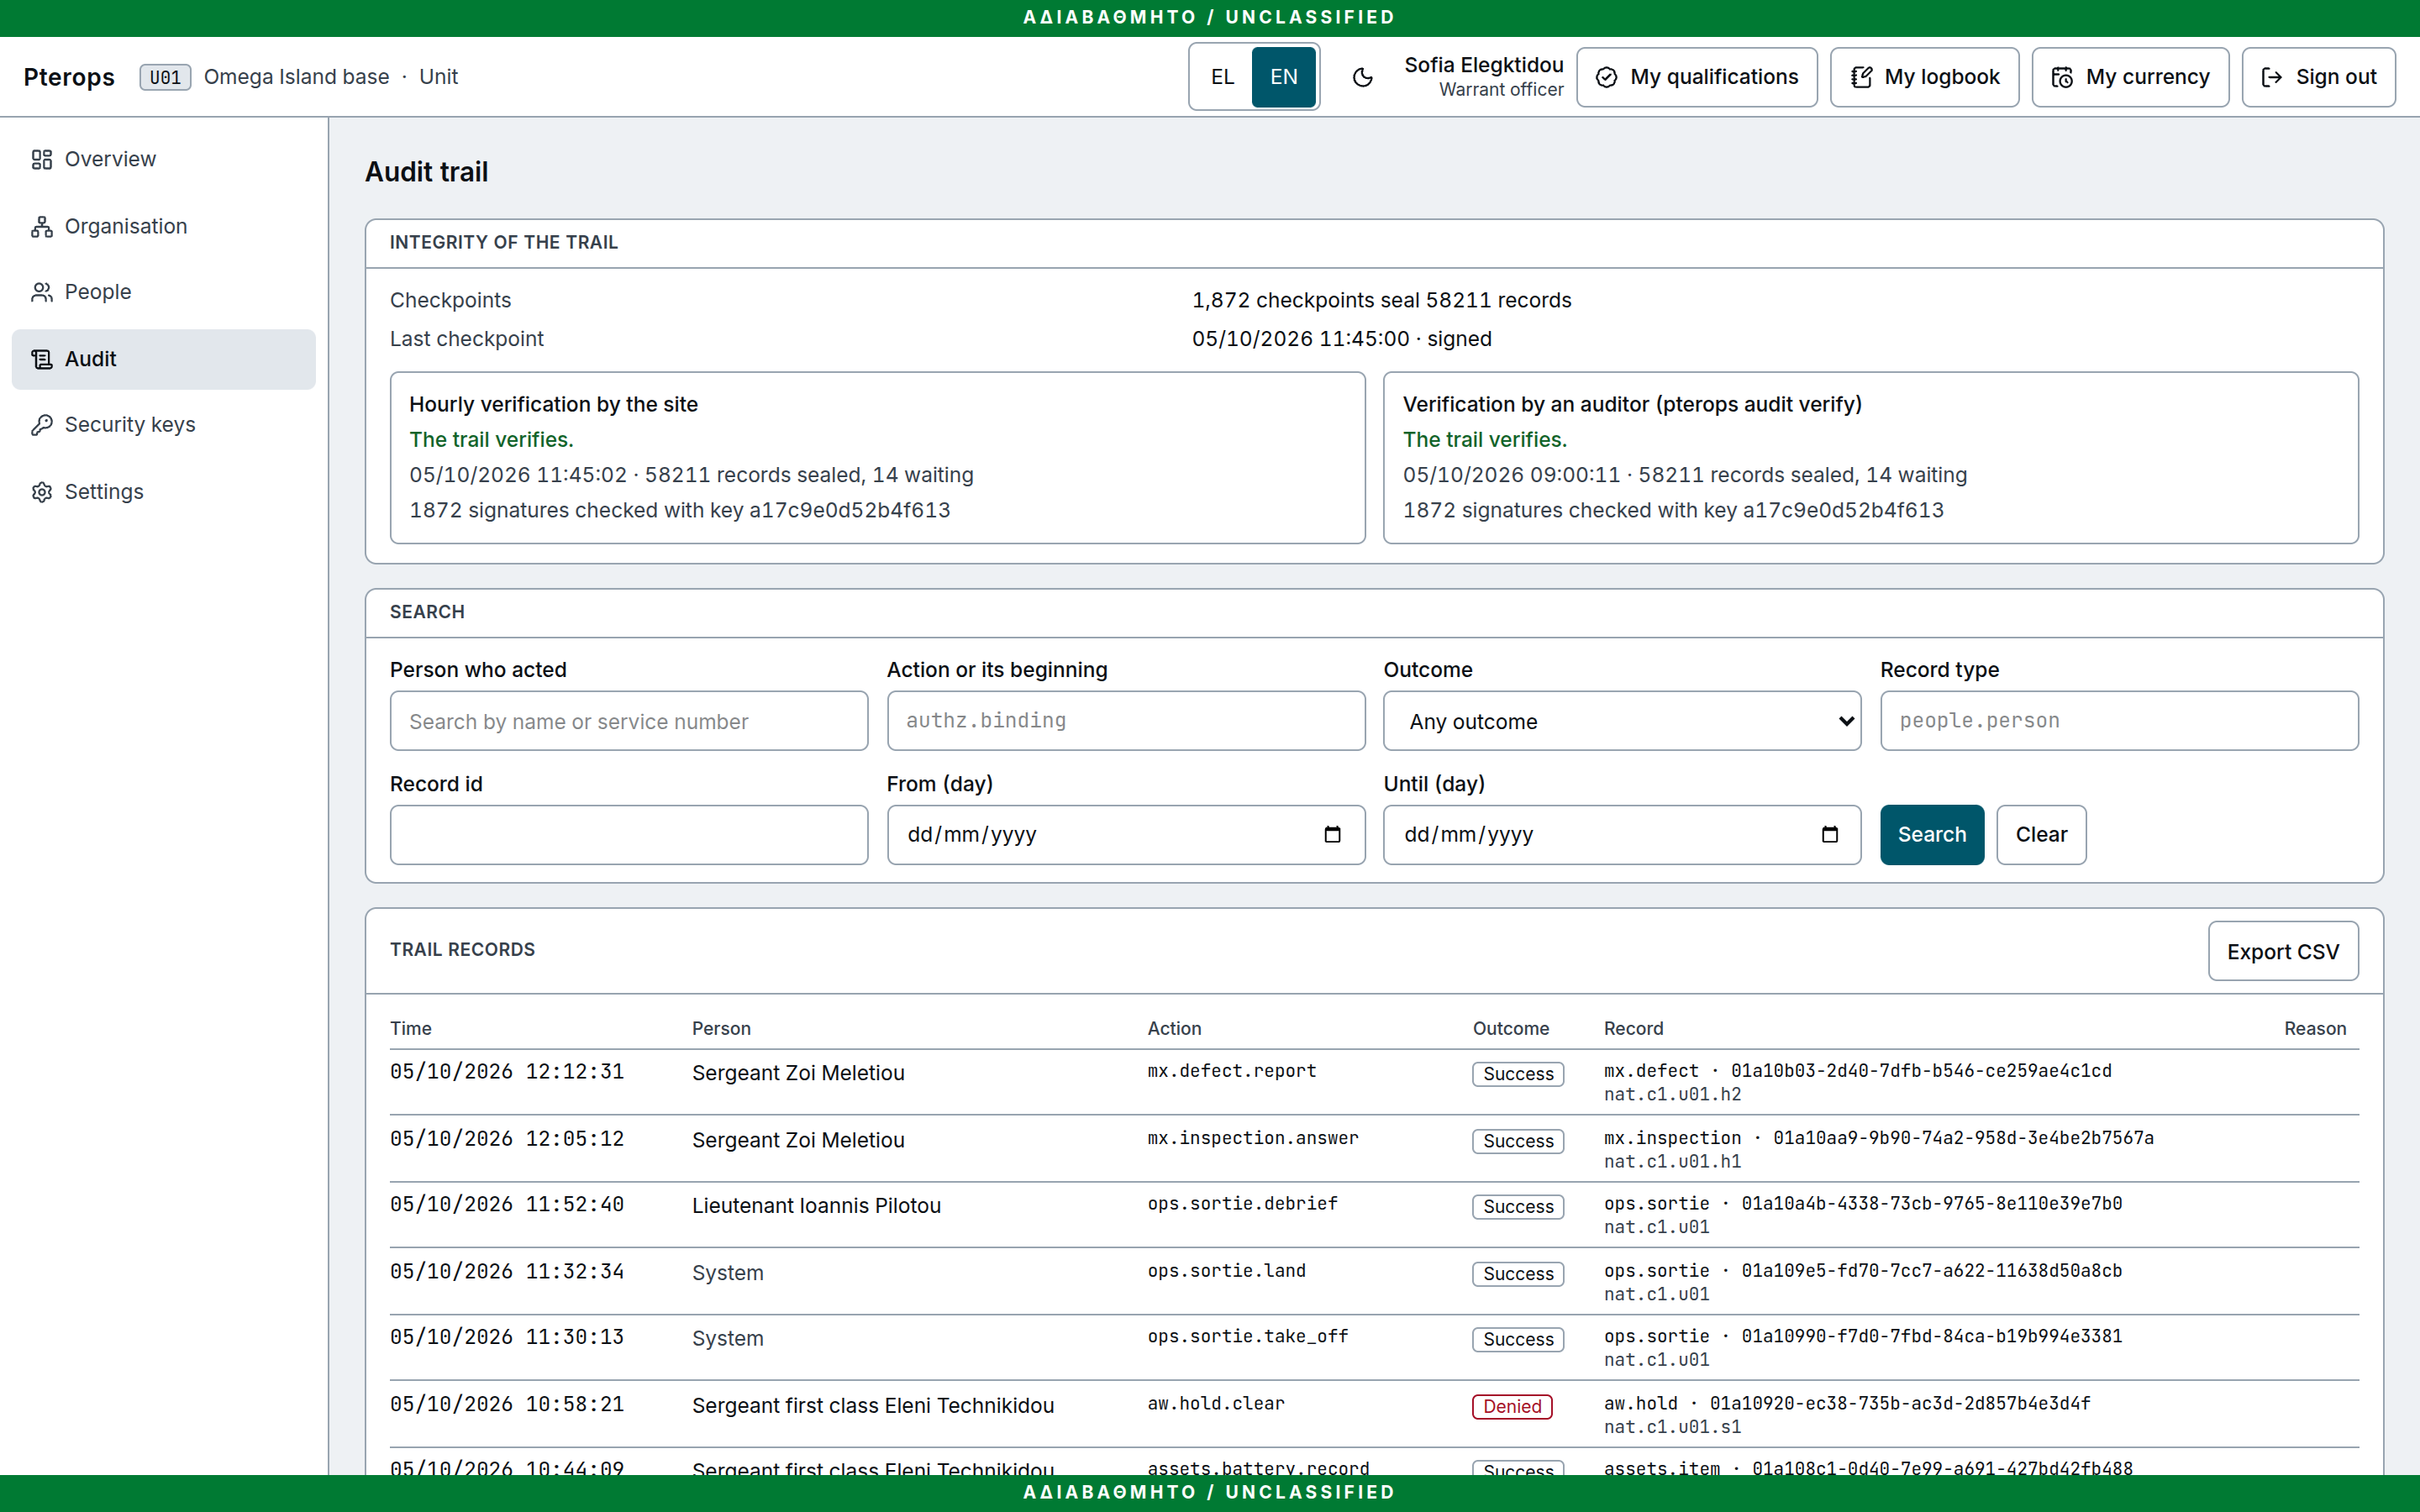Click the Pterops brand name
The image size is (2420, 1512).
[69, 77]
